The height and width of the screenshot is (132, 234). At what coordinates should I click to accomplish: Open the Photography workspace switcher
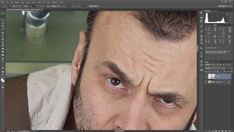(x=225, y=6)
